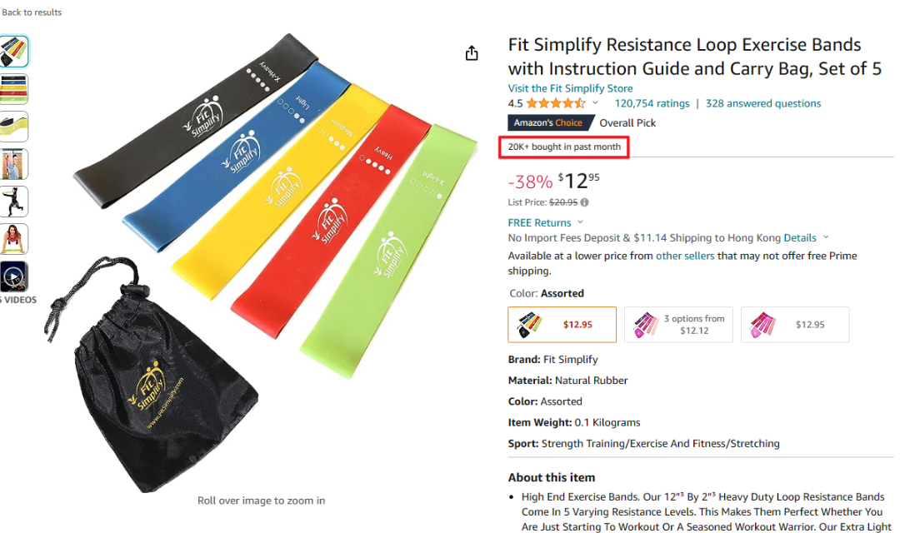Play the product videos thumbnail
The width and height of the screenshot is (900, 533).
point(14,276)
